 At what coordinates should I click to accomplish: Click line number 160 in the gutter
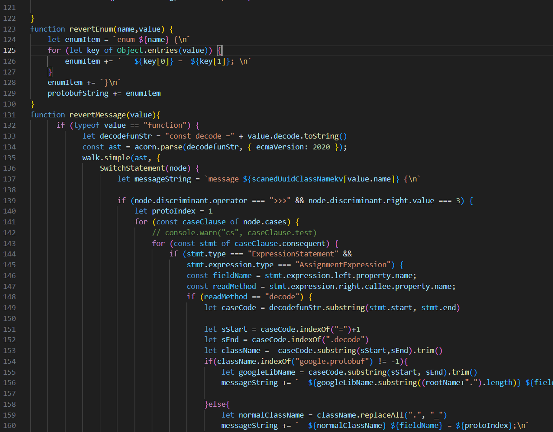[9, 426]
